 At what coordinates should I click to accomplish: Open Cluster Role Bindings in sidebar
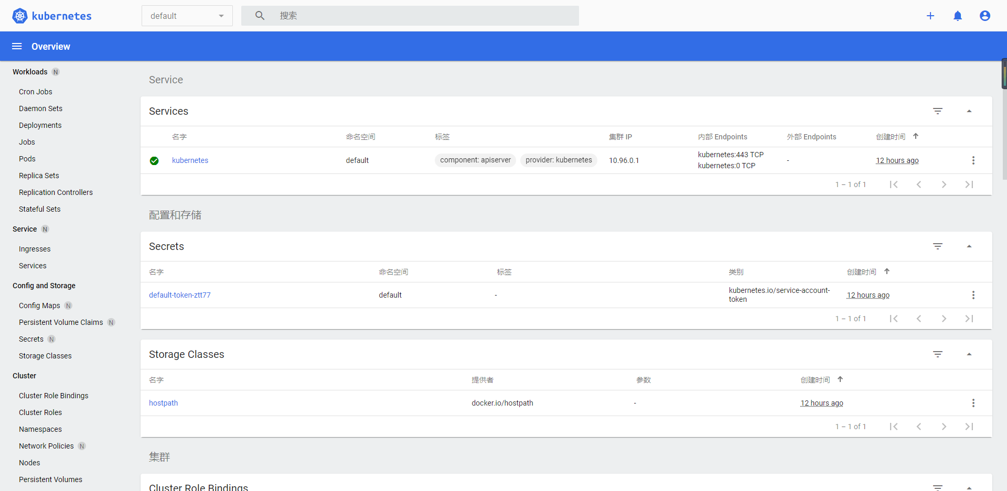(53, 396)
